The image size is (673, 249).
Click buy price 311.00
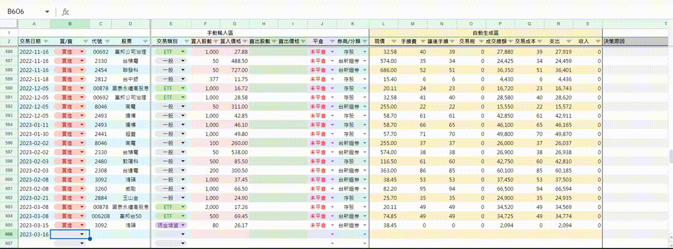coord(239,107)
